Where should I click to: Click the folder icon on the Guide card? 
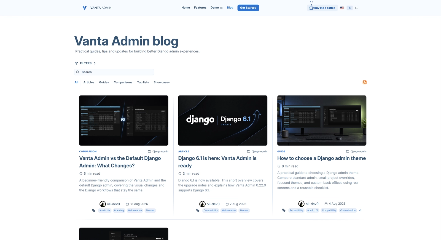click(x=348, y=151)
